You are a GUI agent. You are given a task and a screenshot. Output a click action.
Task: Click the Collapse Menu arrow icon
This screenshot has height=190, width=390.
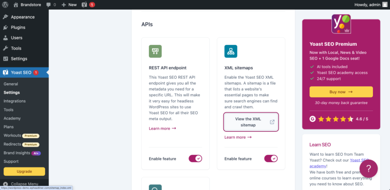[x=6, y=184]
